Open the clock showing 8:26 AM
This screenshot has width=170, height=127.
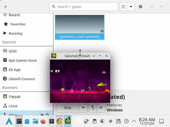(147, 121)
